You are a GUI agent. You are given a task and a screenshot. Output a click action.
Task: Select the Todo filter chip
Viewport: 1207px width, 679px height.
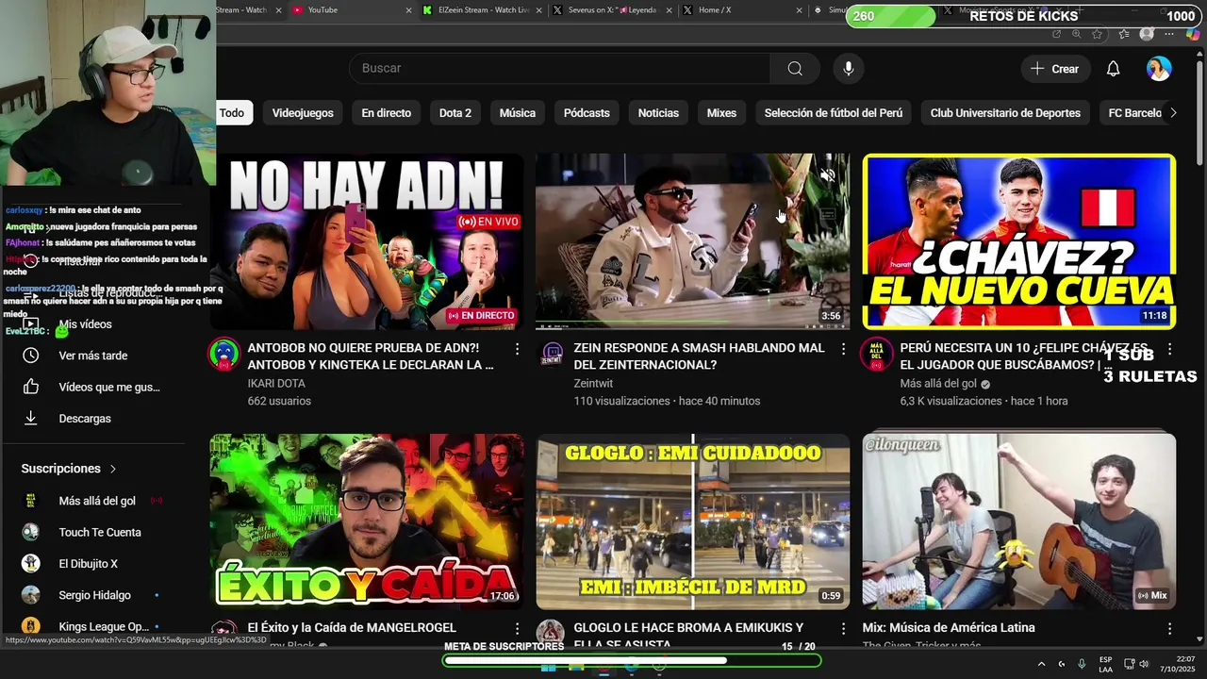pyautogui.click(x=232, y=112)
